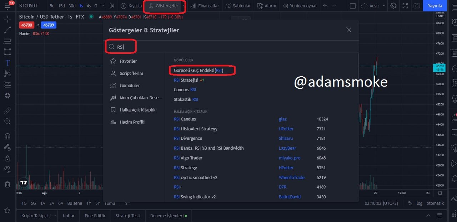Select the 1s timeframe
The image size is (457, 222).
coord(81,6)
